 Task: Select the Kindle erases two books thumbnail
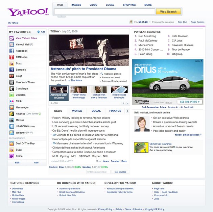[119, 93]
